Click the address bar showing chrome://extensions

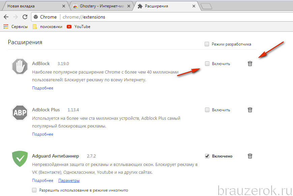[162, 17]
